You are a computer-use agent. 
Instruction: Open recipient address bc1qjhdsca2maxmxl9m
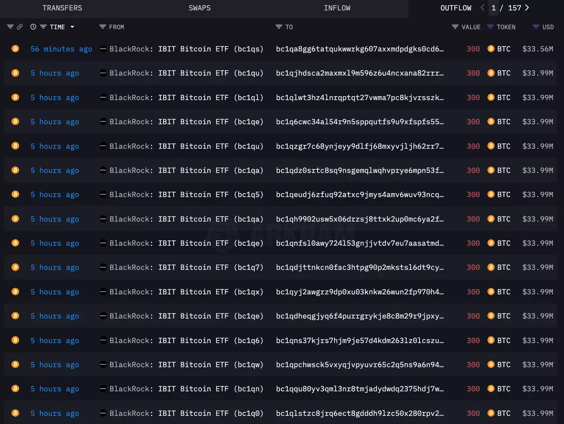pos(360,73)
